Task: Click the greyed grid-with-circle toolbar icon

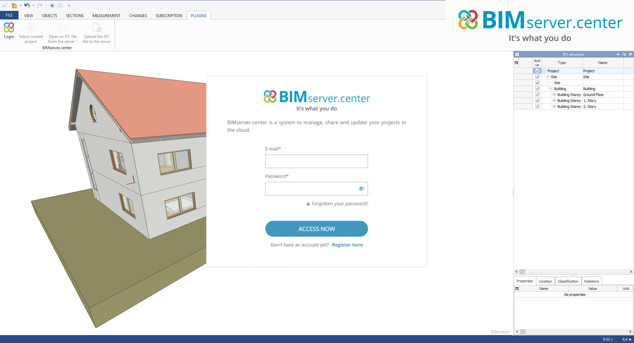Action: pyautogui.click(x=60, y=6)
